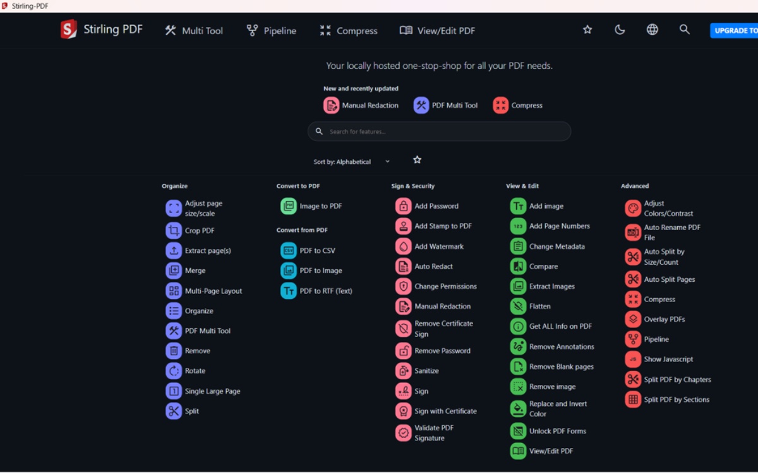Screen dimensions: 758x474
Task: Click the Sanitize icon
Action: [x=404, y=371]
